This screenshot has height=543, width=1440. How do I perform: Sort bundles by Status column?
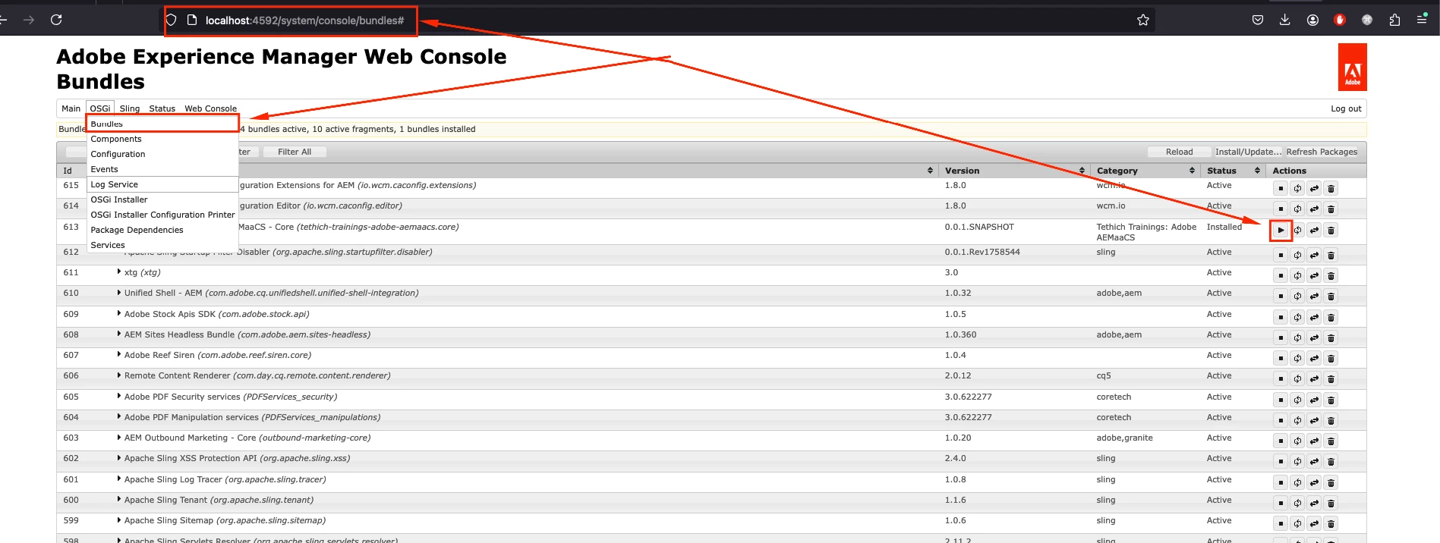(1233, 171)
